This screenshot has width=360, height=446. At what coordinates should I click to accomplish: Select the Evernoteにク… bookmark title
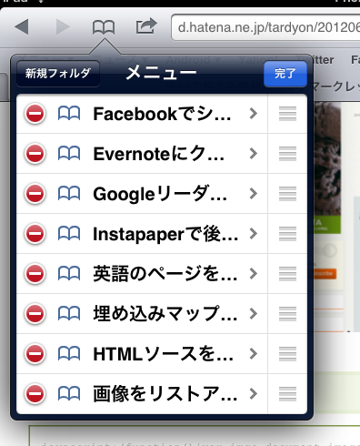tap(159, 154)
